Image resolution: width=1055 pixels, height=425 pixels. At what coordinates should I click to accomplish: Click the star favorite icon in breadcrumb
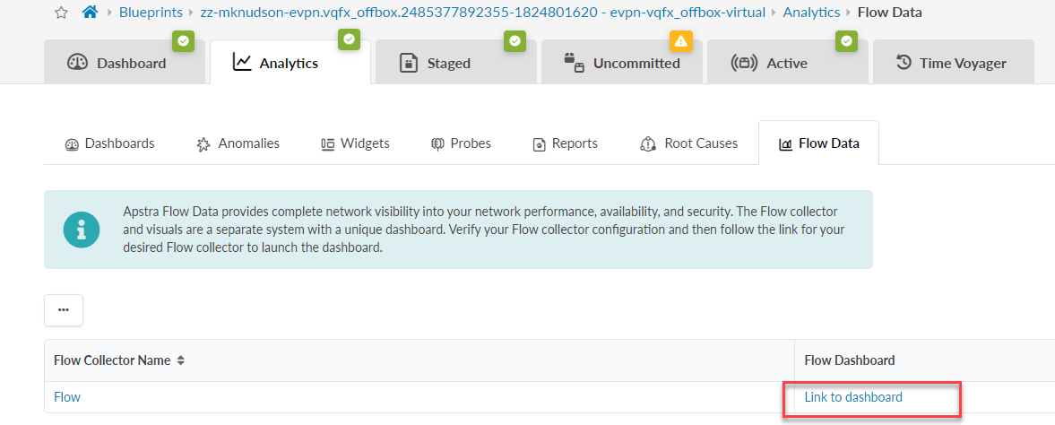62,13
